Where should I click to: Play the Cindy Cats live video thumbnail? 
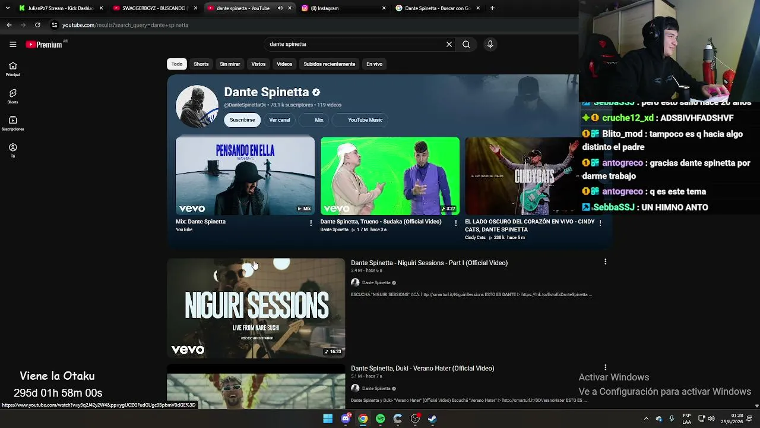[x=522, y=176]
